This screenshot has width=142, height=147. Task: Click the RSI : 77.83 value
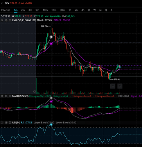coord(27,123)
